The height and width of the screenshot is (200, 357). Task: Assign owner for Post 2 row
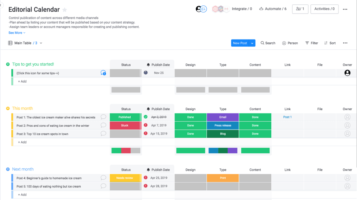point(347,125)
